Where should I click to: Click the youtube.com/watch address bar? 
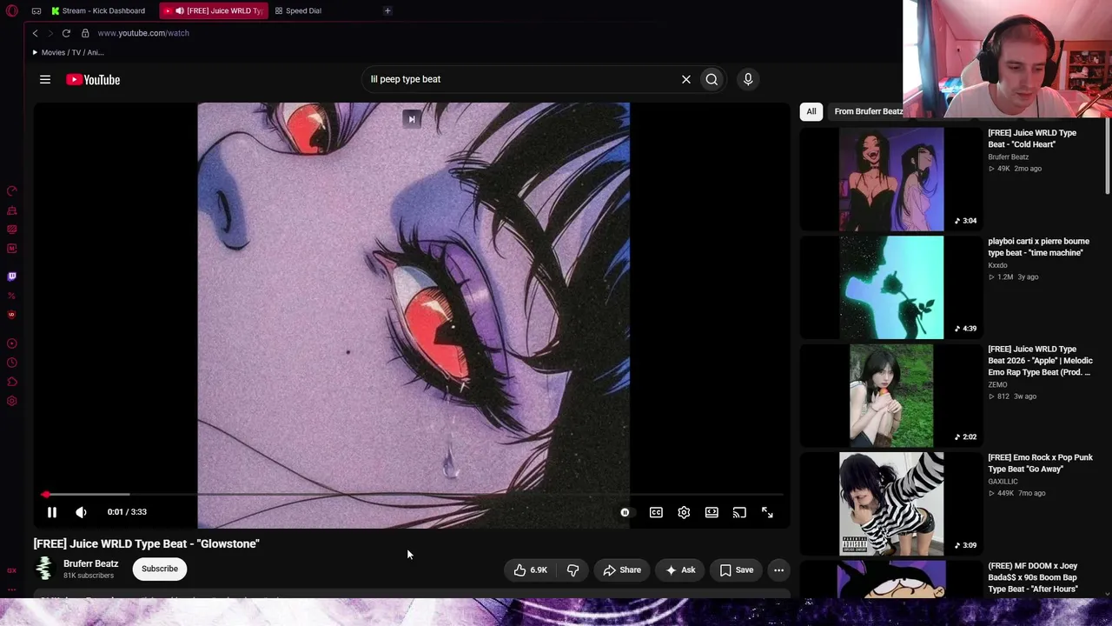(x=143, y=33)
